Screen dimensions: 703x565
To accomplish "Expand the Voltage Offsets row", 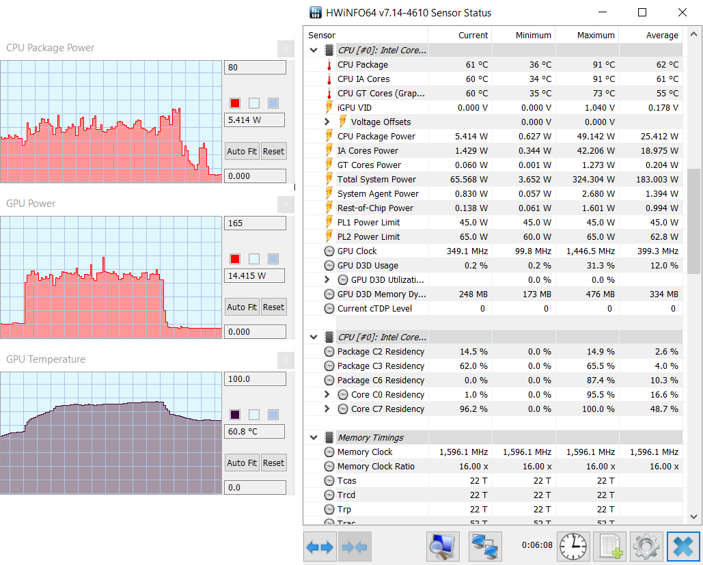I will [x=327, y=122].
